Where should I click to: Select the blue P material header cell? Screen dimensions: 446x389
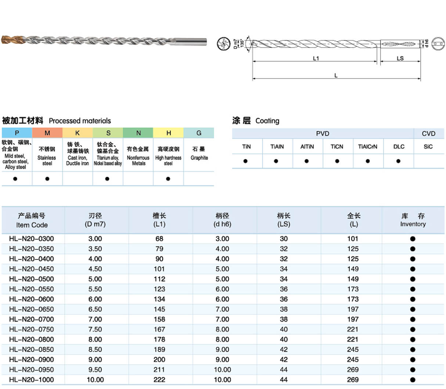pyautogui.click(x=17, y=133)
